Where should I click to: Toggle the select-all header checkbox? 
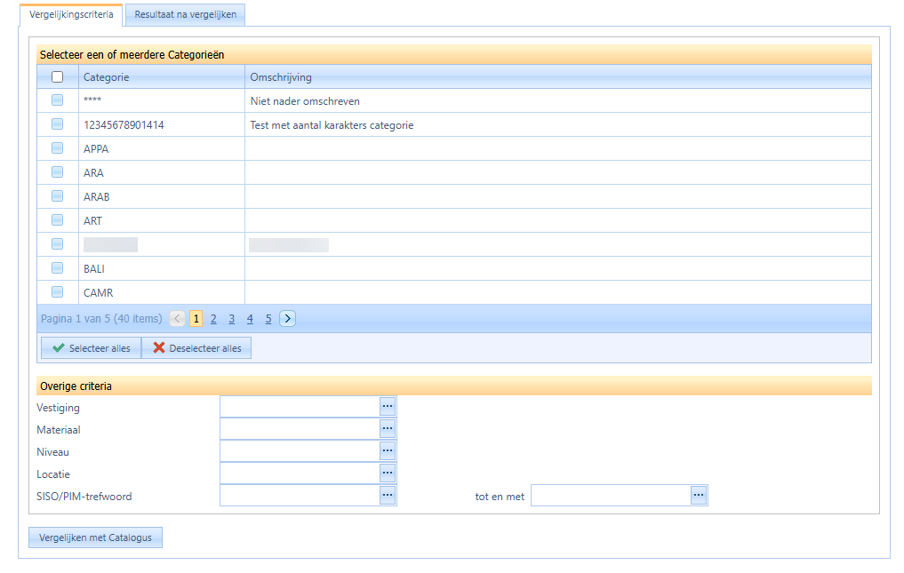point(58,77)
